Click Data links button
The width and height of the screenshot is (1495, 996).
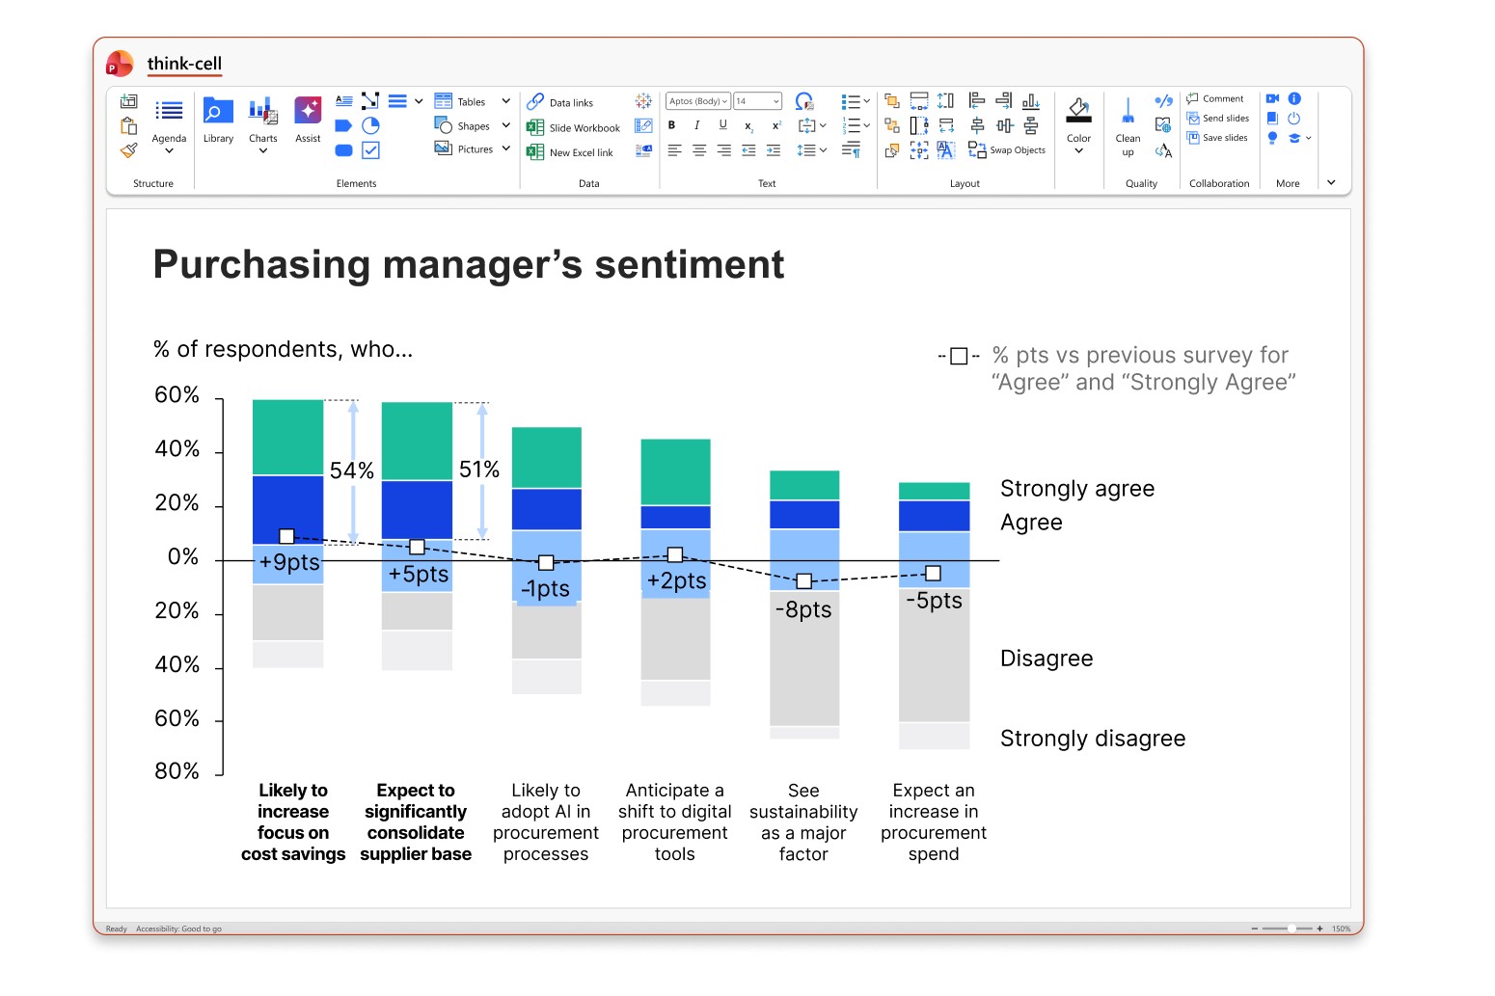pos(560,102)
